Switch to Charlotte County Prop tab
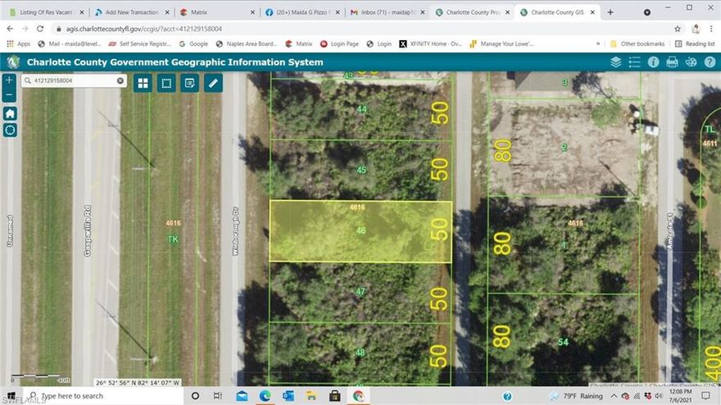The width and height of the screenshot is (721, 405). [x=474, y=12]
